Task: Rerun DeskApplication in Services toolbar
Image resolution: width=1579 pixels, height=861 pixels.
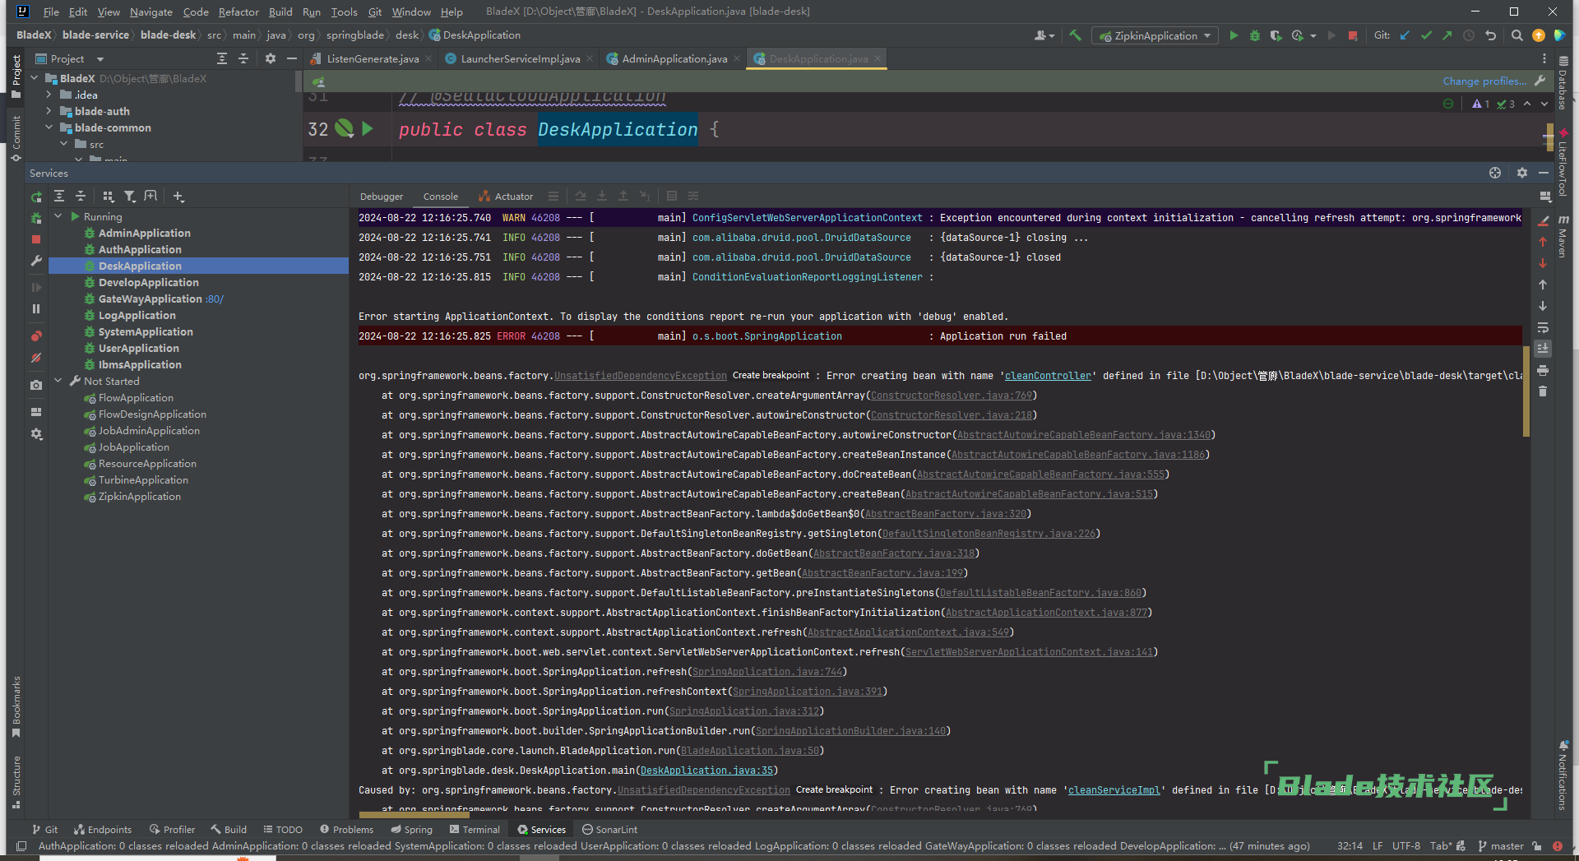Action: click(36, 197)
